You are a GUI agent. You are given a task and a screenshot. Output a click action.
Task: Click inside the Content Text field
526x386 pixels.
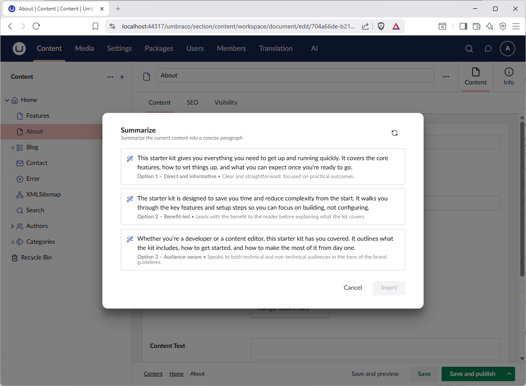tap(375, 349)
